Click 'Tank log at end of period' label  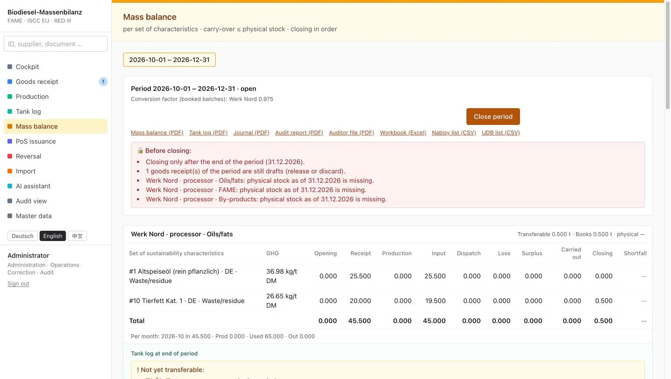point(164,353)
